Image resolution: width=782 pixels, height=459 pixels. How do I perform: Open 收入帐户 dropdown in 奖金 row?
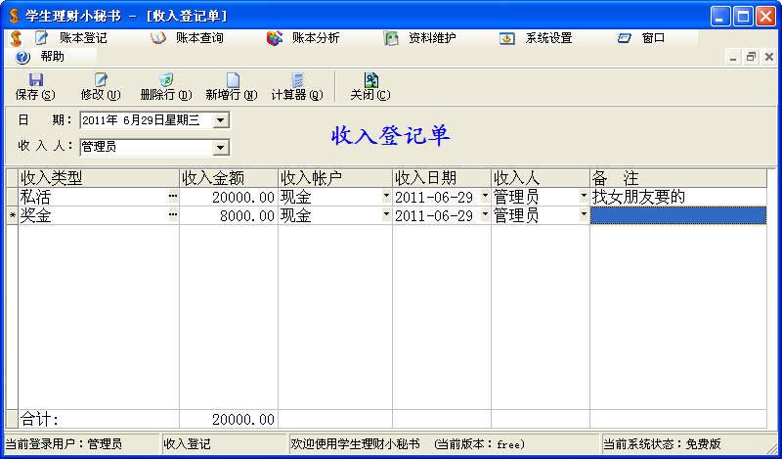(386, 214)
